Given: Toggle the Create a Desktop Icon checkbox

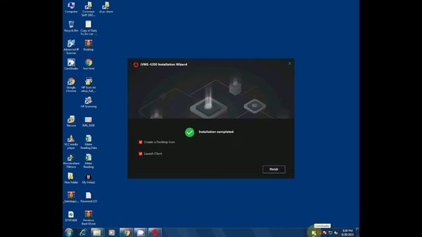Looking at the screenshot, I should coord(140,142).
